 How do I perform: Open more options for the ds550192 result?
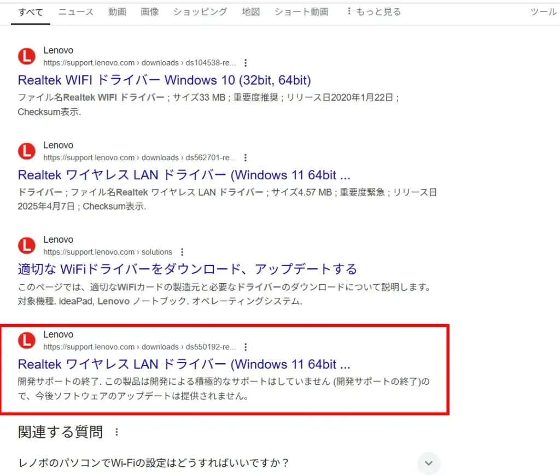tap(246, 347)
